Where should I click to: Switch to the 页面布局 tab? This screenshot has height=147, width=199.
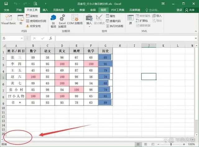click(58, 10)
